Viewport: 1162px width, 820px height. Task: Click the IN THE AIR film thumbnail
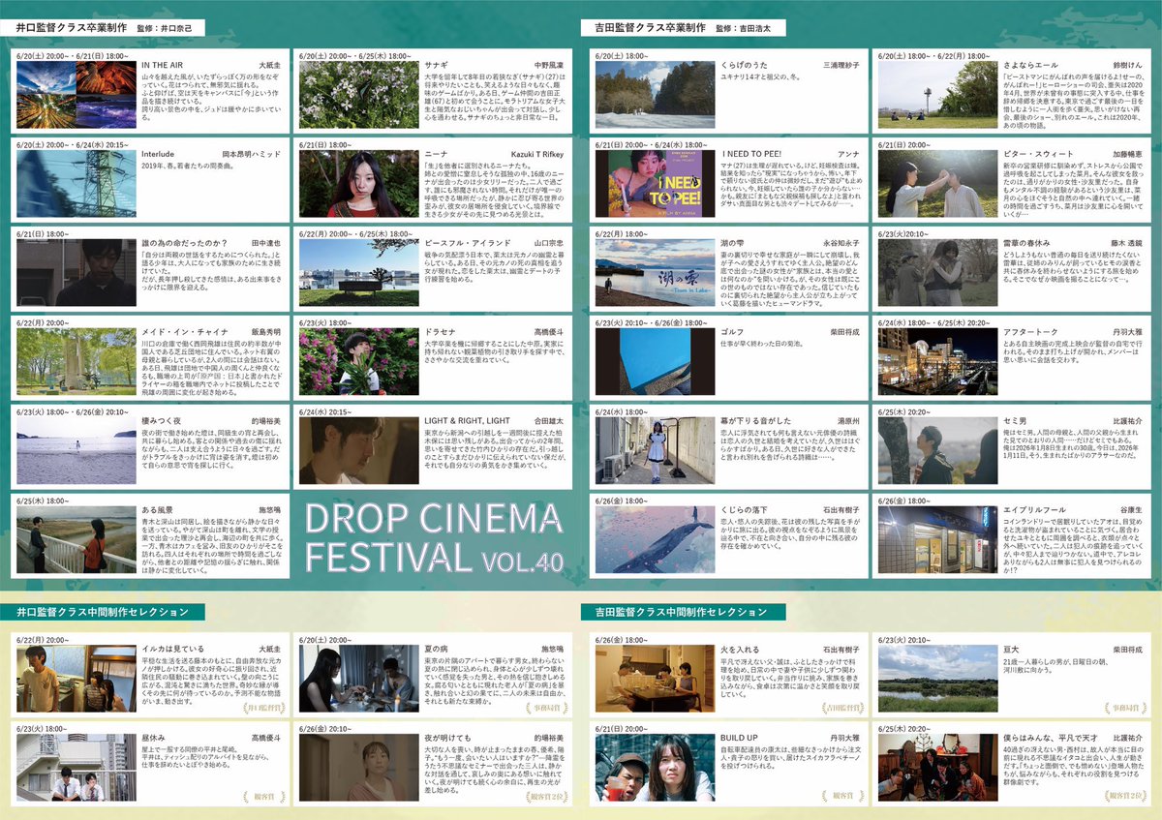pos(76,96)
